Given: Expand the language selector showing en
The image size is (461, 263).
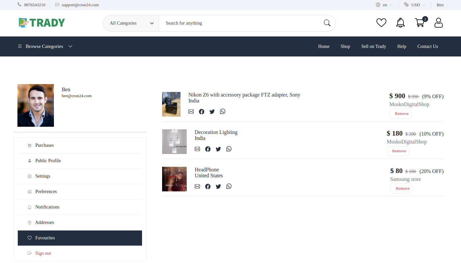Looking at the screenshot, I should (384, 5).
